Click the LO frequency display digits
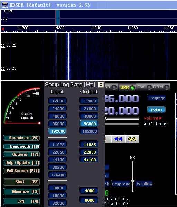Viewport: 177px width, 207px height. [x=122, y=99]
